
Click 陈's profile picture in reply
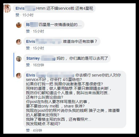pos(19,25)
